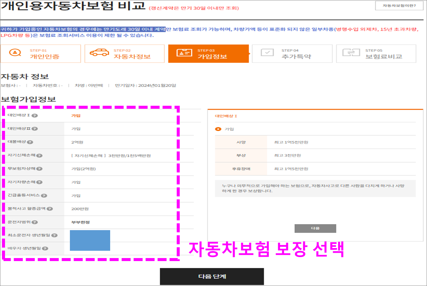
Task: Click the question mark beside 무보험차상해
Action: (39, 169)
